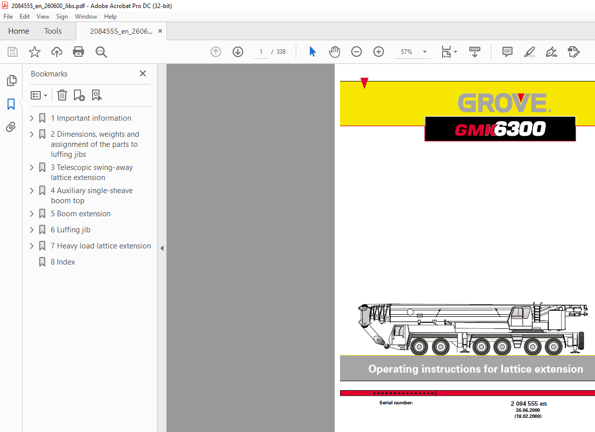This screenshot has height=432, width=595.
Task: Toggle the Bookmarks panel icon
Action: [11, 104]
